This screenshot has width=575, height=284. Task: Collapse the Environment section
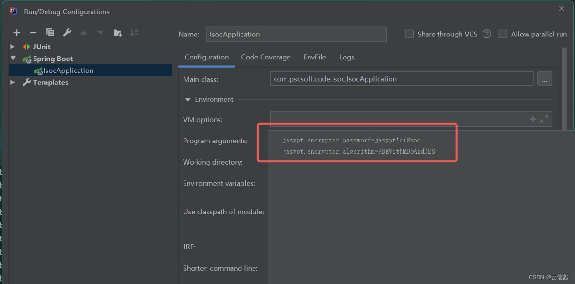[x=188, y=100]
